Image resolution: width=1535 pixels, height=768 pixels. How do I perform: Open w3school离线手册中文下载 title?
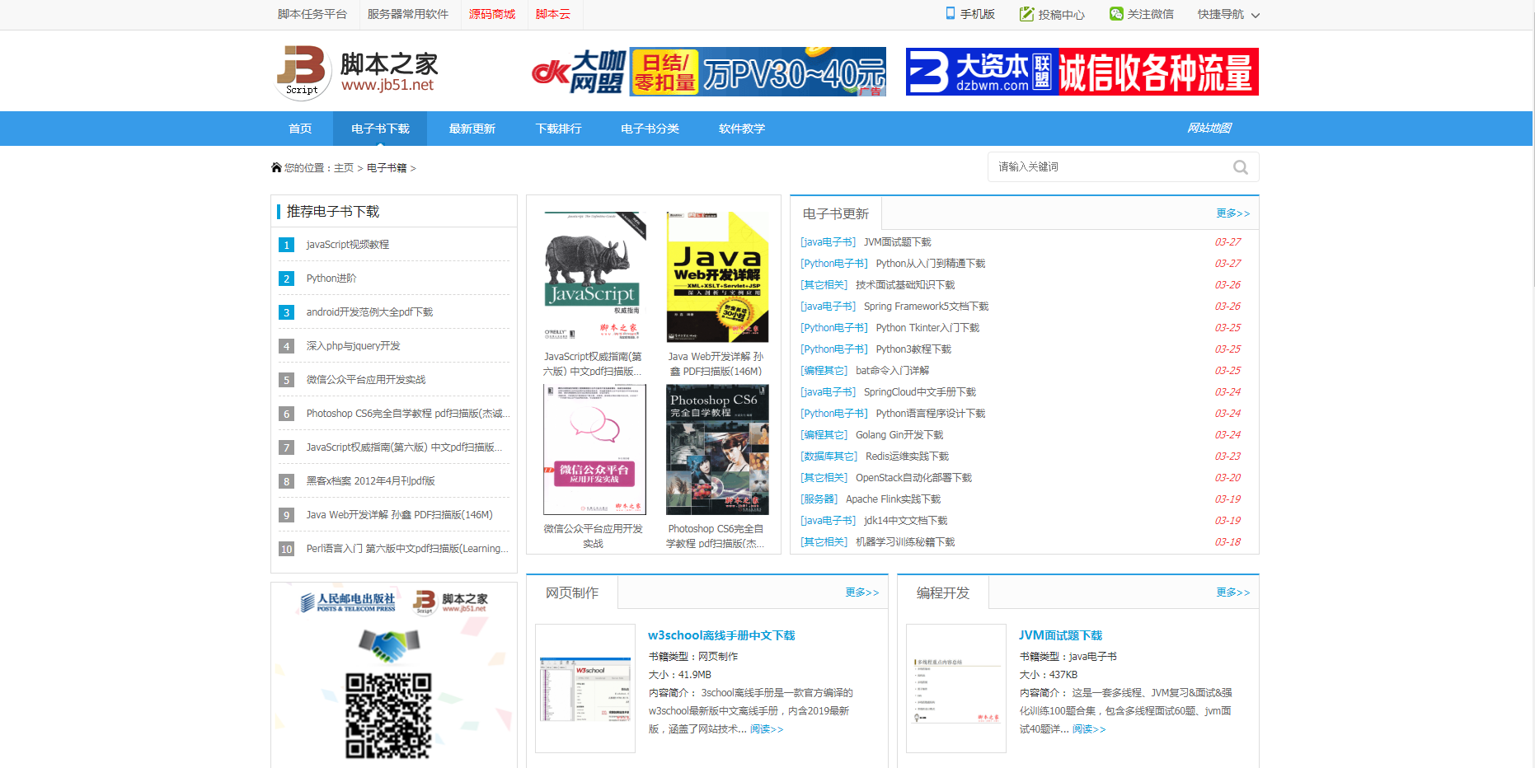tap(721, 635)
